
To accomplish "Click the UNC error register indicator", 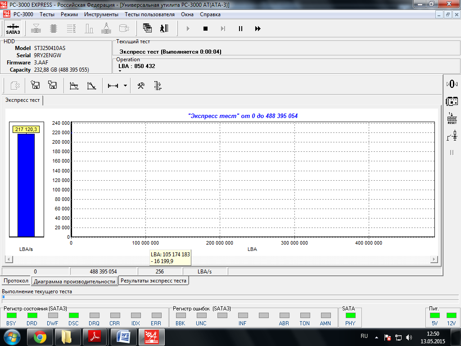I will pyautogui.click(x=201, y=315).
